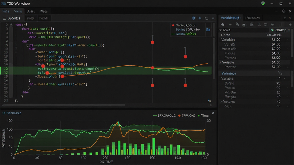This screenshot has width=294, height=165.
Task: Click the document icon in the Variable panel toolbar
Action: click(x=259, y=25)
